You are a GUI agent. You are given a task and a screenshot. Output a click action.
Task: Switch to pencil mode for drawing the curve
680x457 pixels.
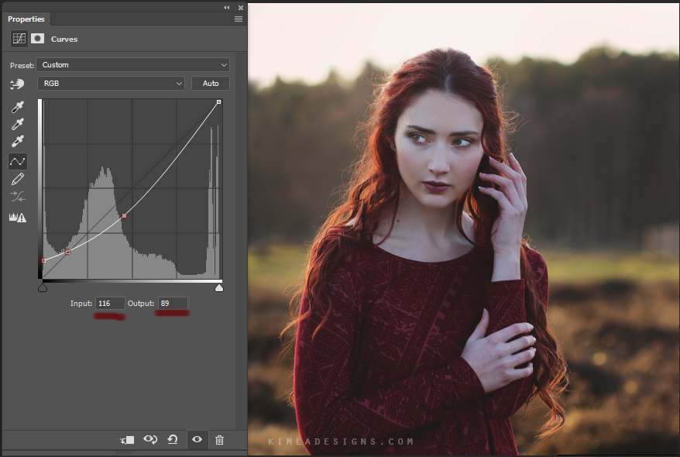point(17,178)
